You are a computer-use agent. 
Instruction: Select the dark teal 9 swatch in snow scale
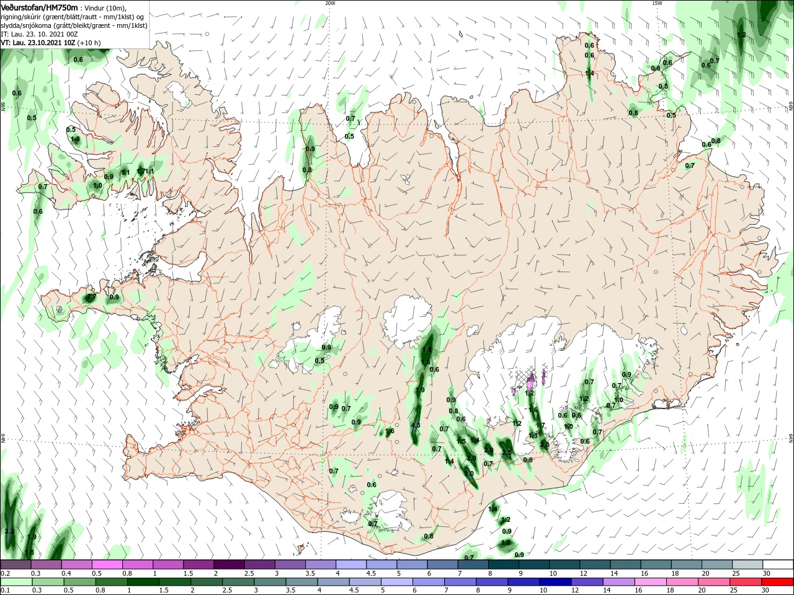pyautogui.click(x=535, y=565)
